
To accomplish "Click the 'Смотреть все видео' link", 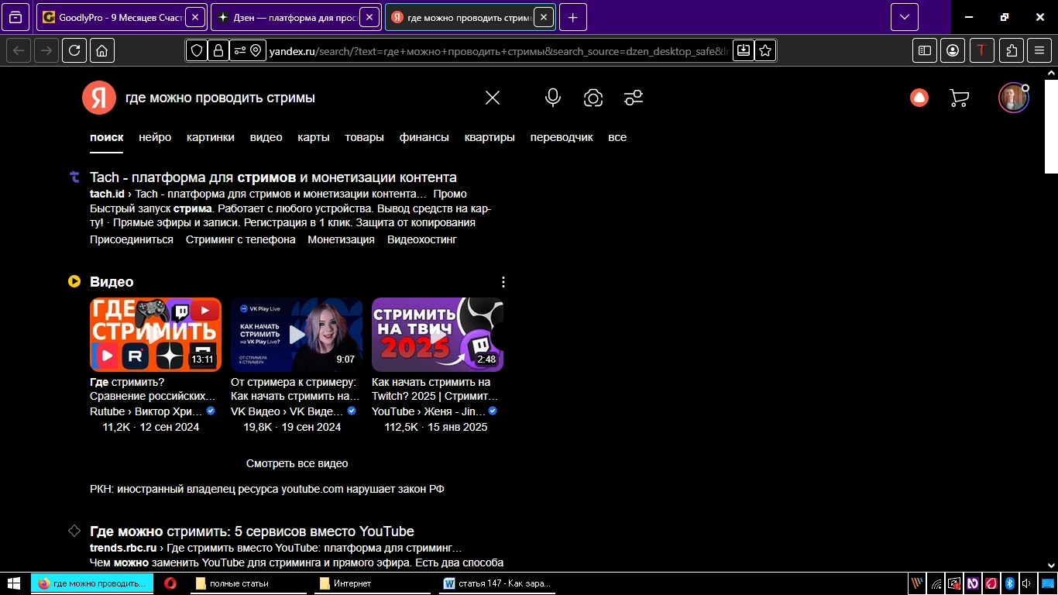I will point(297,463).
